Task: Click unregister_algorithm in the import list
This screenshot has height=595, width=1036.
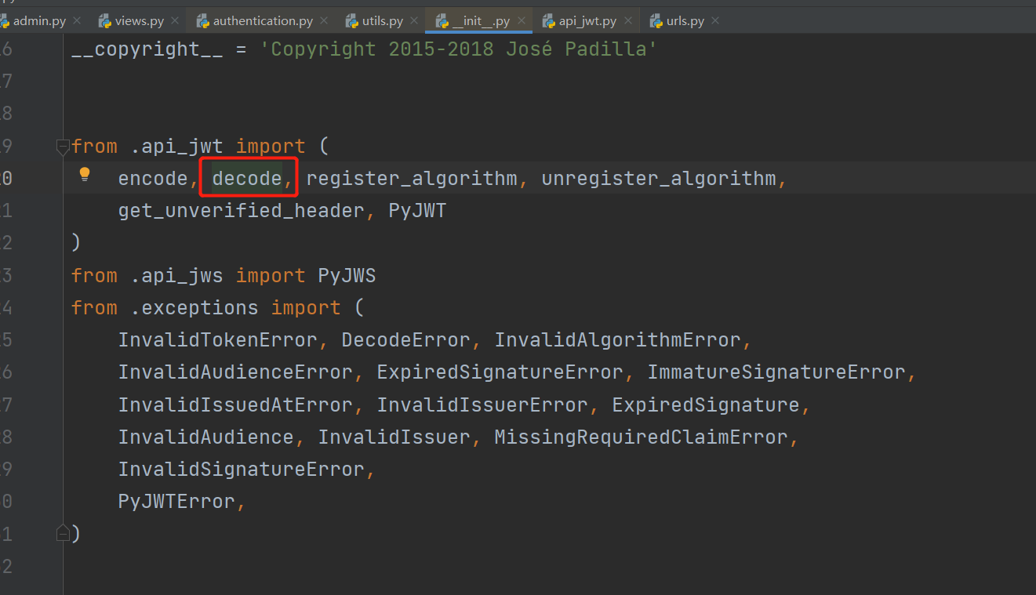Action: [x=659, y=179]
